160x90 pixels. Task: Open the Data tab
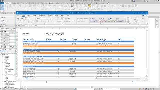click(x=57, y=16)
